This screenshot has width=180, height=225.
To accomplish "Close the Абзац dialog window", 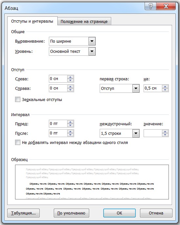I will click(166, 6).
